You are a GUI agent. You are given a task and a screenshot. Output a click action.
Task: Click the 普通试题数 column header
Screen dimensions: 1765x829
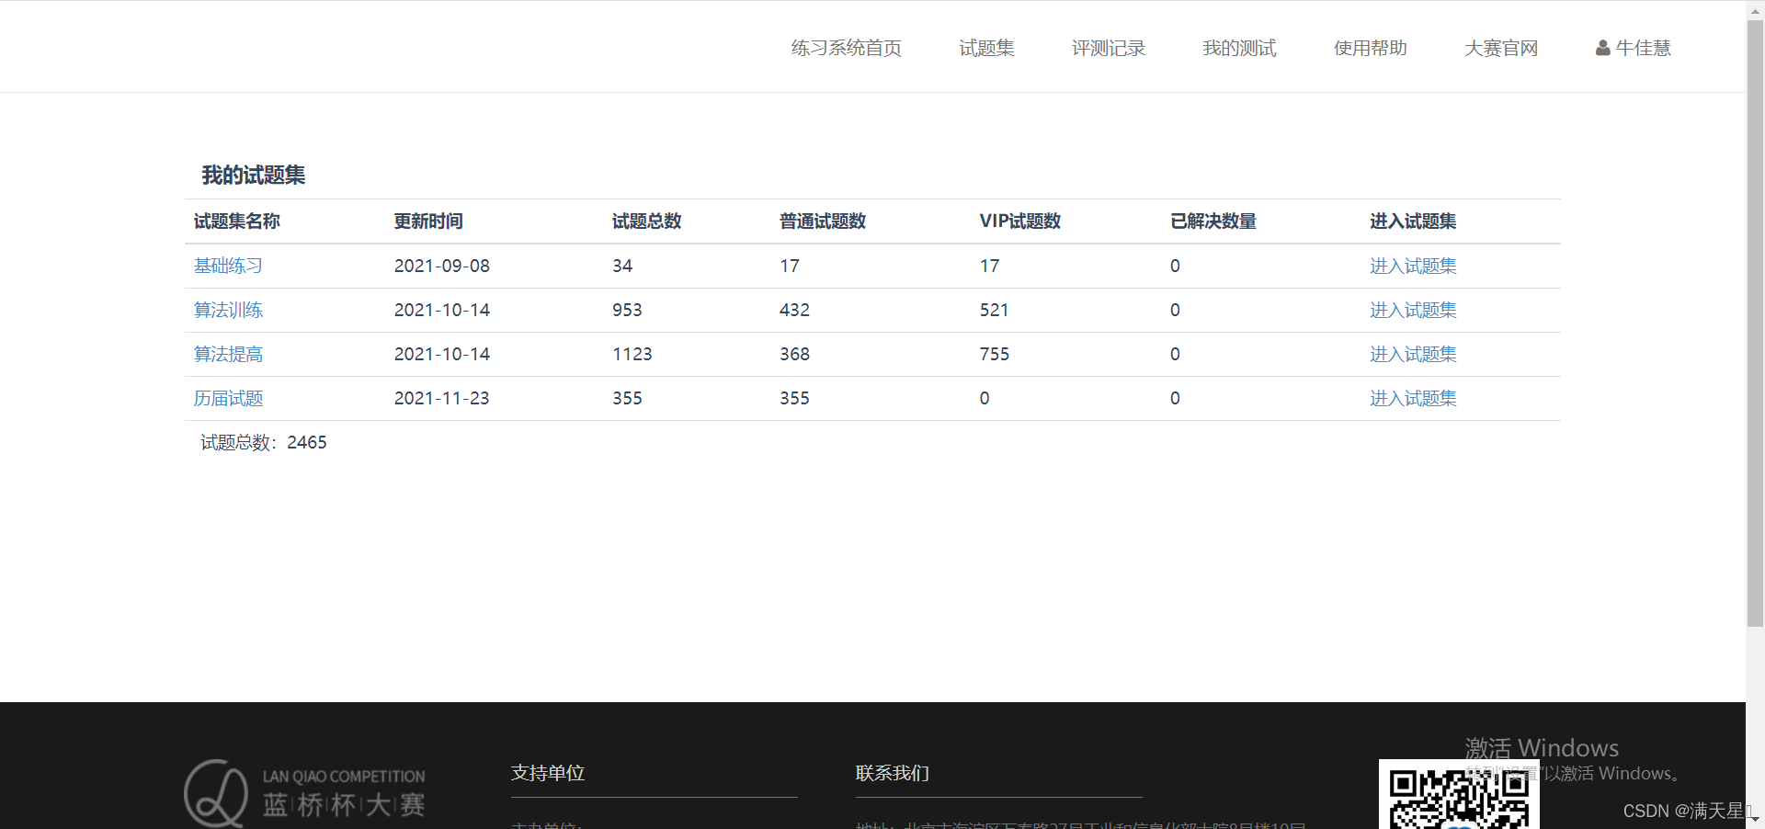(823, 221)
